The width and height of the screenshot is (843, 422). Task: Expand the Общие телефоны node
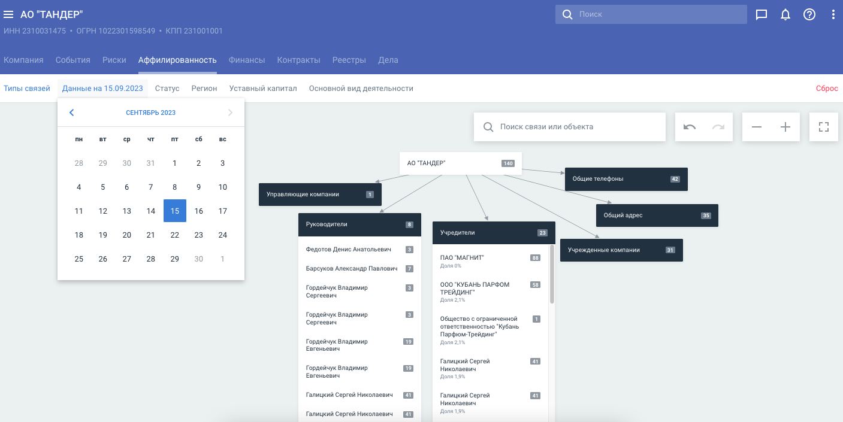pyautogui.click(x=626, y=179)
